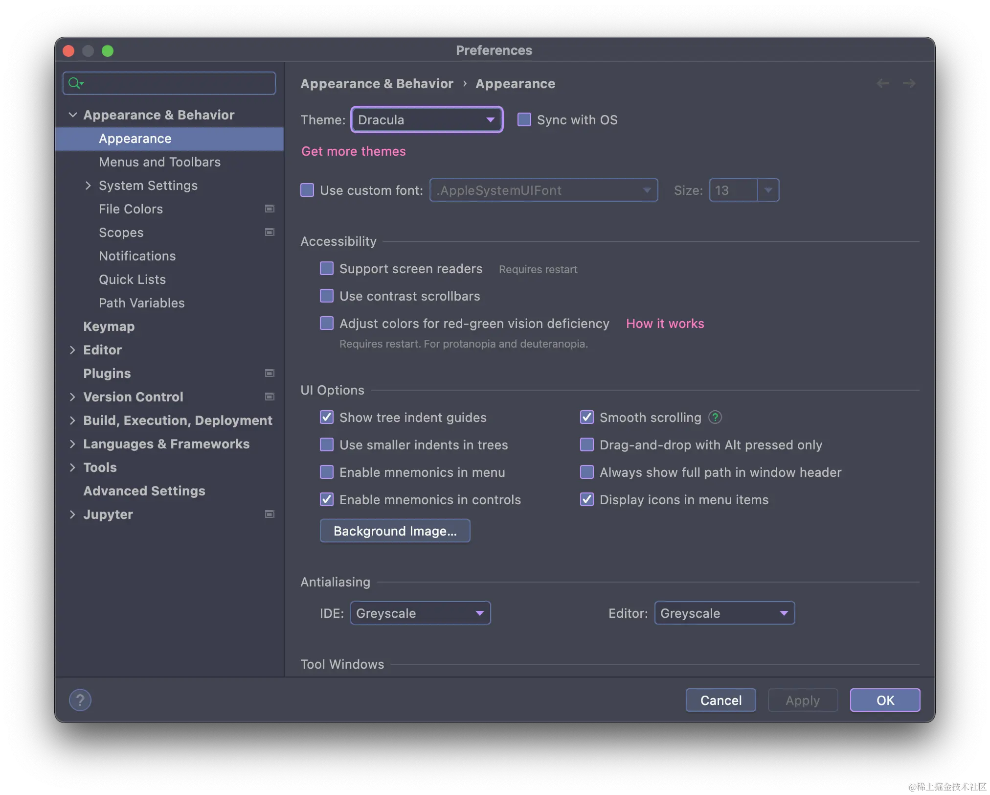Screen dimensions: 990x795
Task: Click the font Size dropdown arrow
Action: 768,190
